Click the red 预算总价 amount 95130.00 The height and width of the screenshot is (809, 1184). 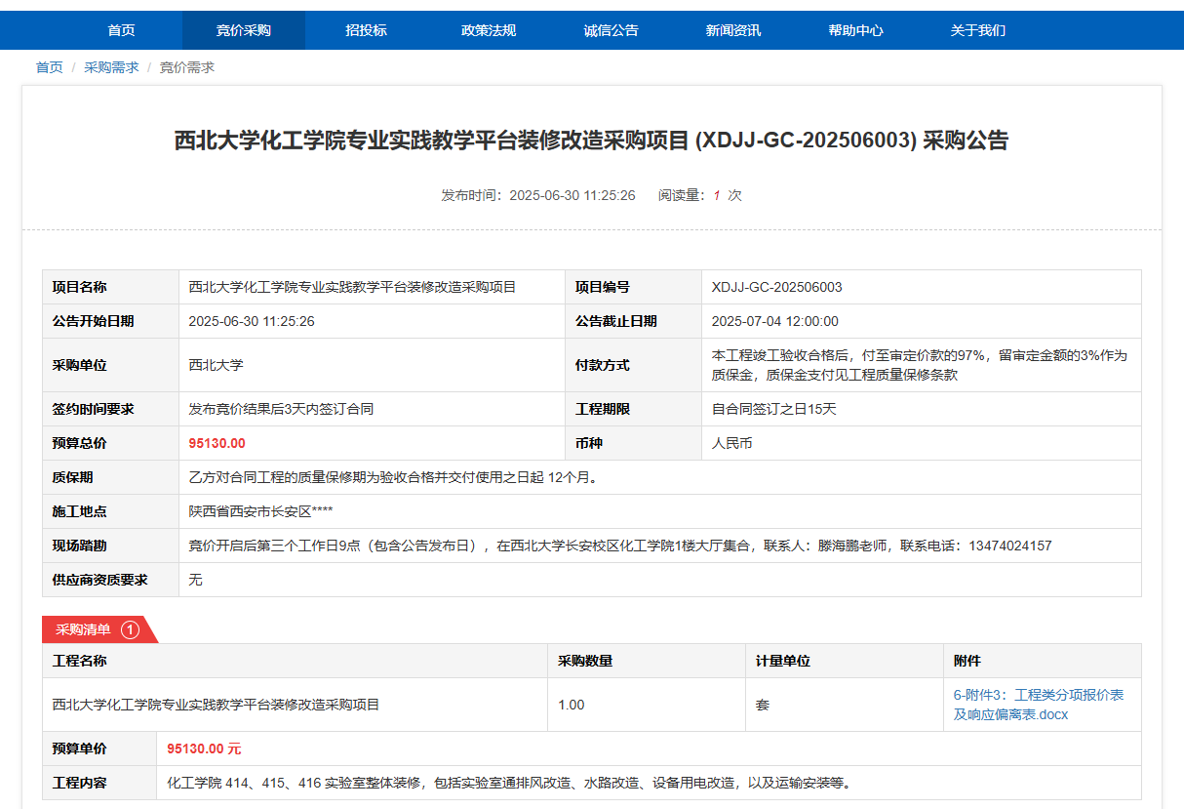click(x=217, y=443)
